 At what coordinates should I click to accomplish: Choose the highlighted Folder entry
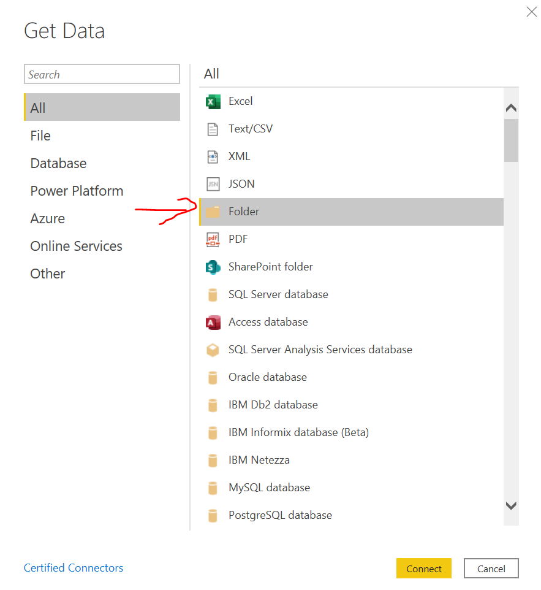pyautogui.click(x=352, y=212)
